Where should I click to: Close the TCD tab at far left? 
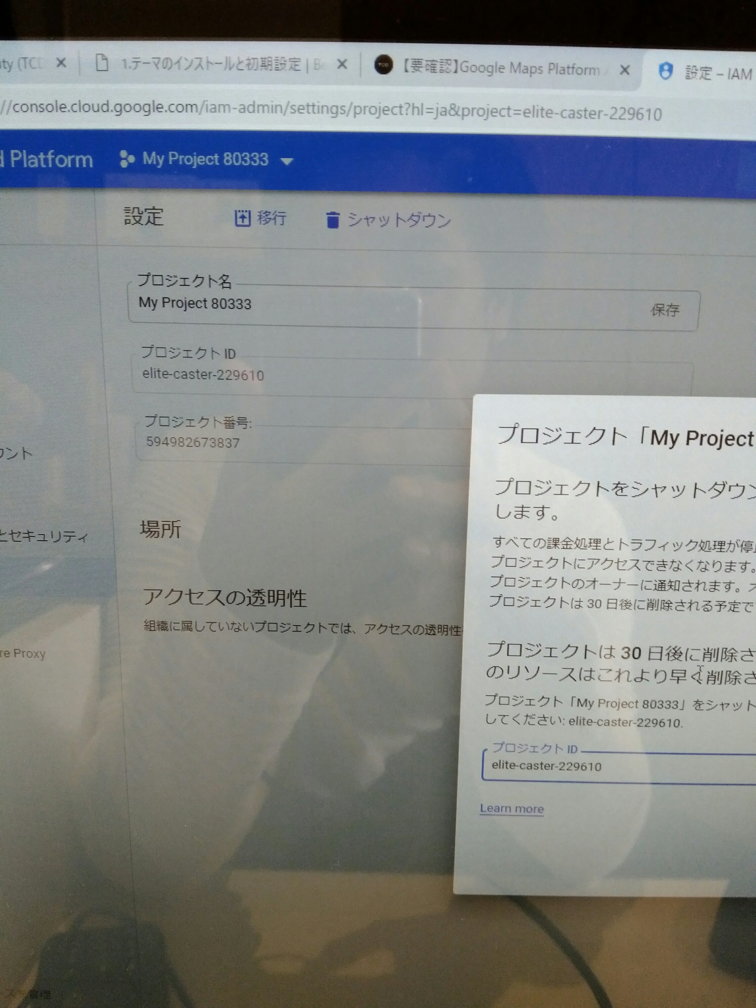click(x=61, y=64)
